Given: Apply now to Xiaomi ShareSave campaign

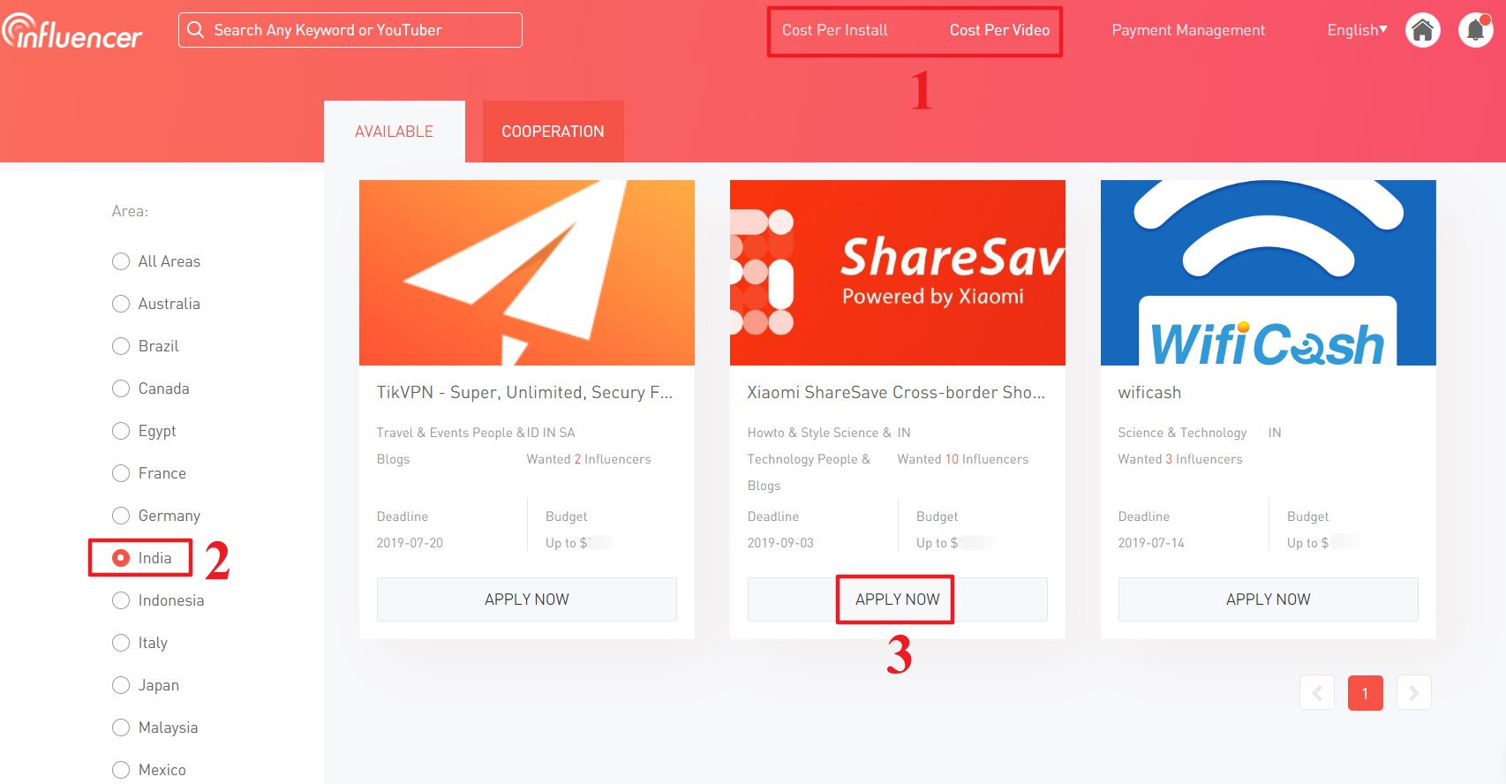Looking at the screenshot, I should tap(898, 599).
